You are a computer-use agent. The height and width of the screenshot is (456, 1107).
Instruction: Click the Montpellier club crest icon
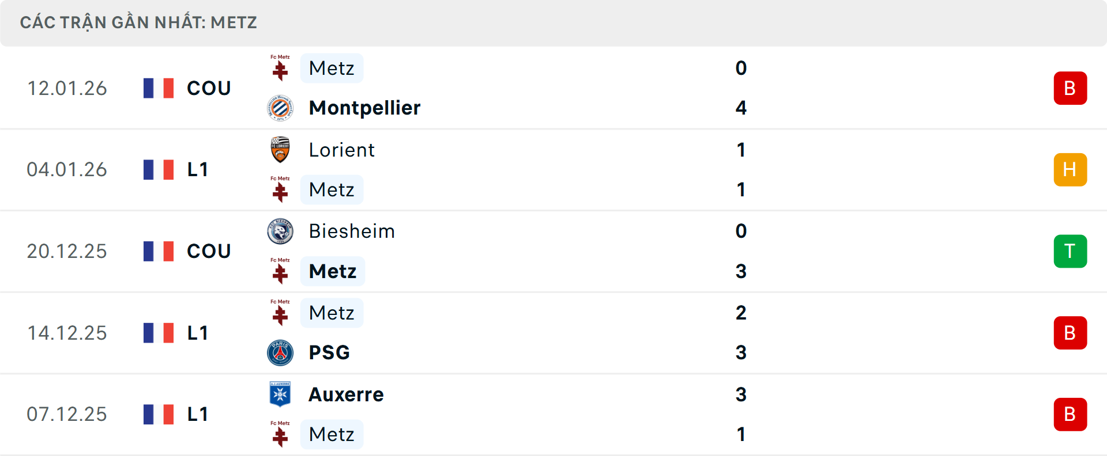(x=280, y=108)
